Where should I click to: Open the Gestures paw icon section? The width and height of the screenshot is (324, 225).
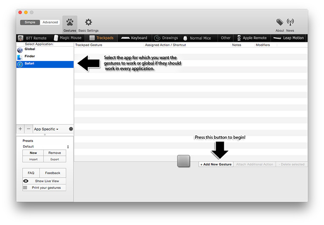[x=70, y=24]
